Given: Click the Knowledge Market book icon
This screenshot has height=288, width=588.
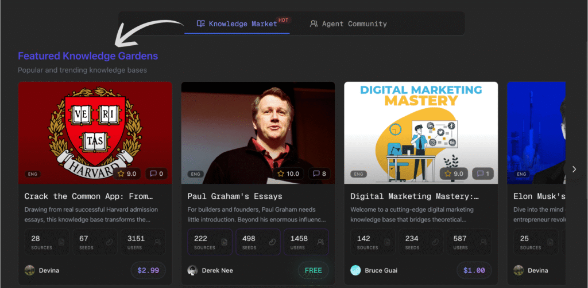Looking at the screenshot, I should click(201, 24).
